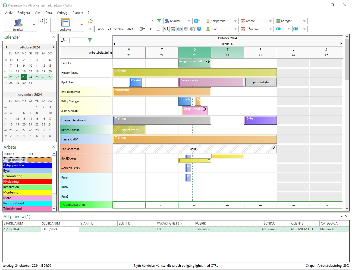Toggle the hatched teal switch control

(x=296, y=29)
